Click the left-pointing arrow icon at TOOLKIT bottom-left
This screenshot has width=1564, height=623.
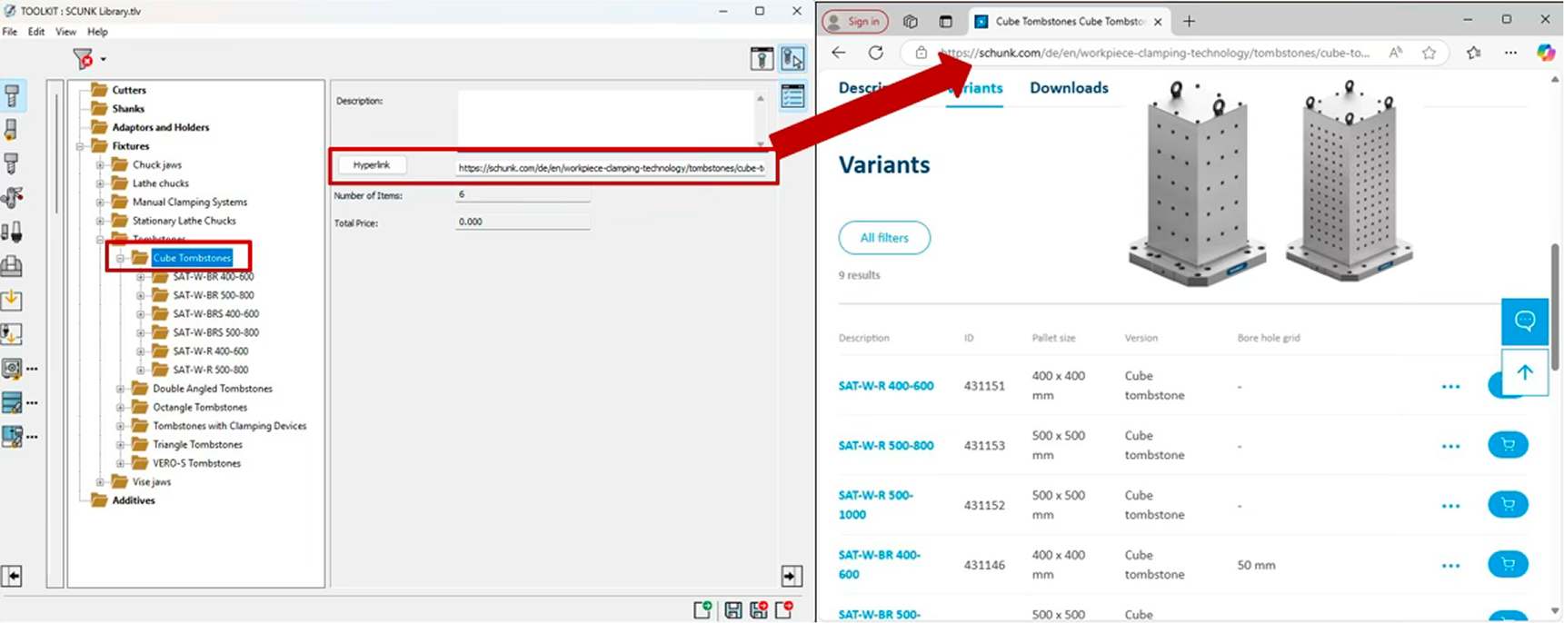pos(12,576)
